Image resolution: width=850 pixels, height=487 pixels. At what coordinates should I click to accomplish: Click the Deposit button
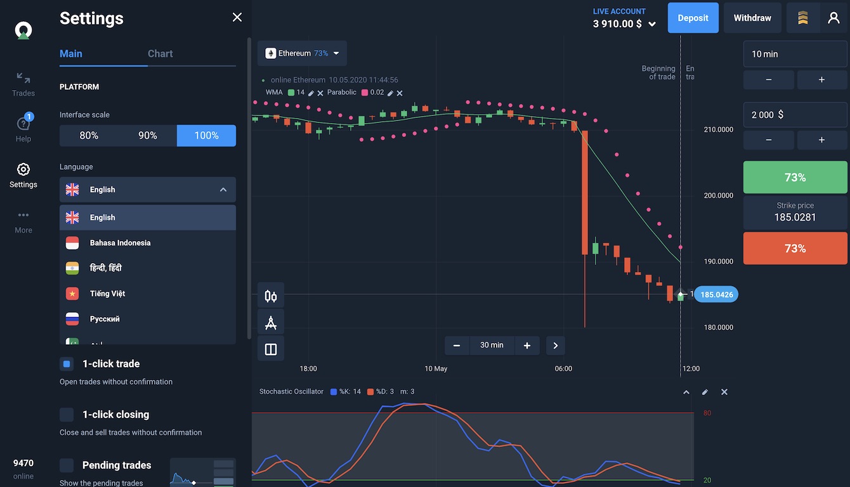[693, 18]
